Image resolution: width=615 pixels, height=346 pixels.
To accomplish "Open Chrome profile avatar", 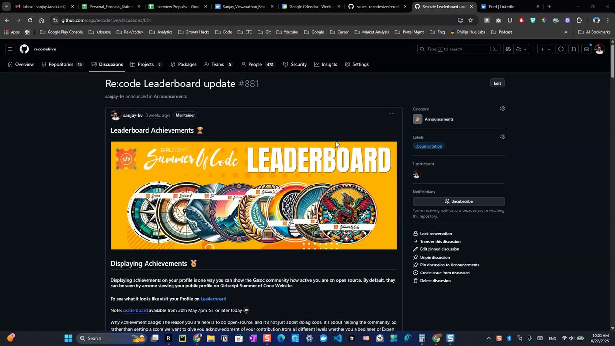I will click(x=596, y=20).
